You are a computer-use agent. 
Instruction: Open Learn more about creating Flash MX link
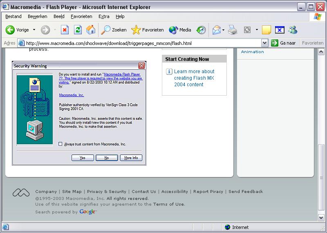[194, 78]
